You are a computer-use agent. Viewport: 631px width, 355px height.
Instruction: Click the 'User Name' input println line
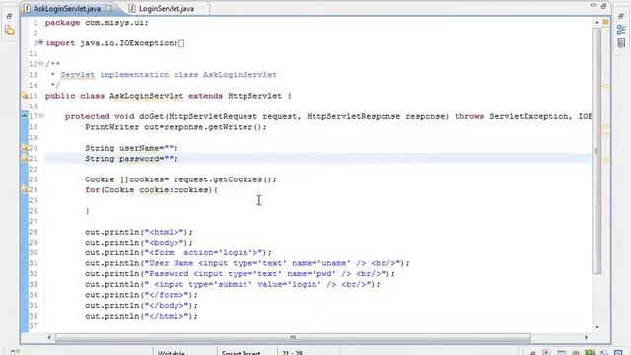(247, 263)
